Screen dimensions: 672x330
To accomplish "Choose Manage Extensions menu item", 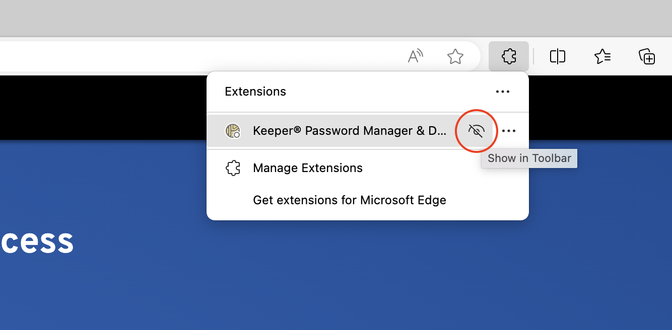I will pos(308,168).
